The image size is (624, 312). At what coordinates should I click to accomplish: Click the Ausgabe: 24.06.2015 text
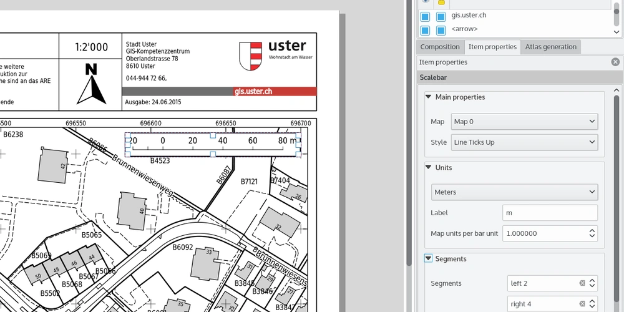pyautogui.click(x=154, y=102)
